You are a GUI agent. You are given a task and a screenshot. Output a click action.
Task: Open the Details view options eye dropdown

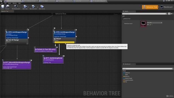172,14
